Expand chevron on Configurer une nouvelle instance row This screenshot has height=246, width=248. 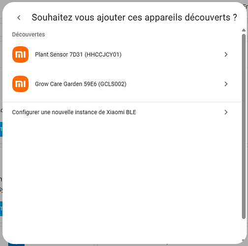click(x=226, y=112)
